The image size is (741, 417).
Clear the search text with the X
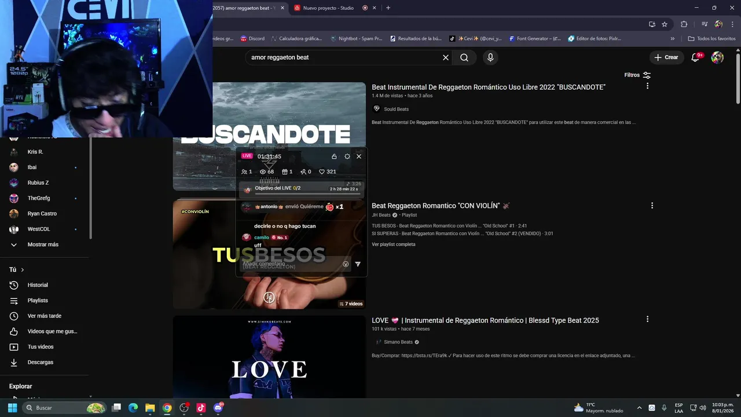click(446, 57)
